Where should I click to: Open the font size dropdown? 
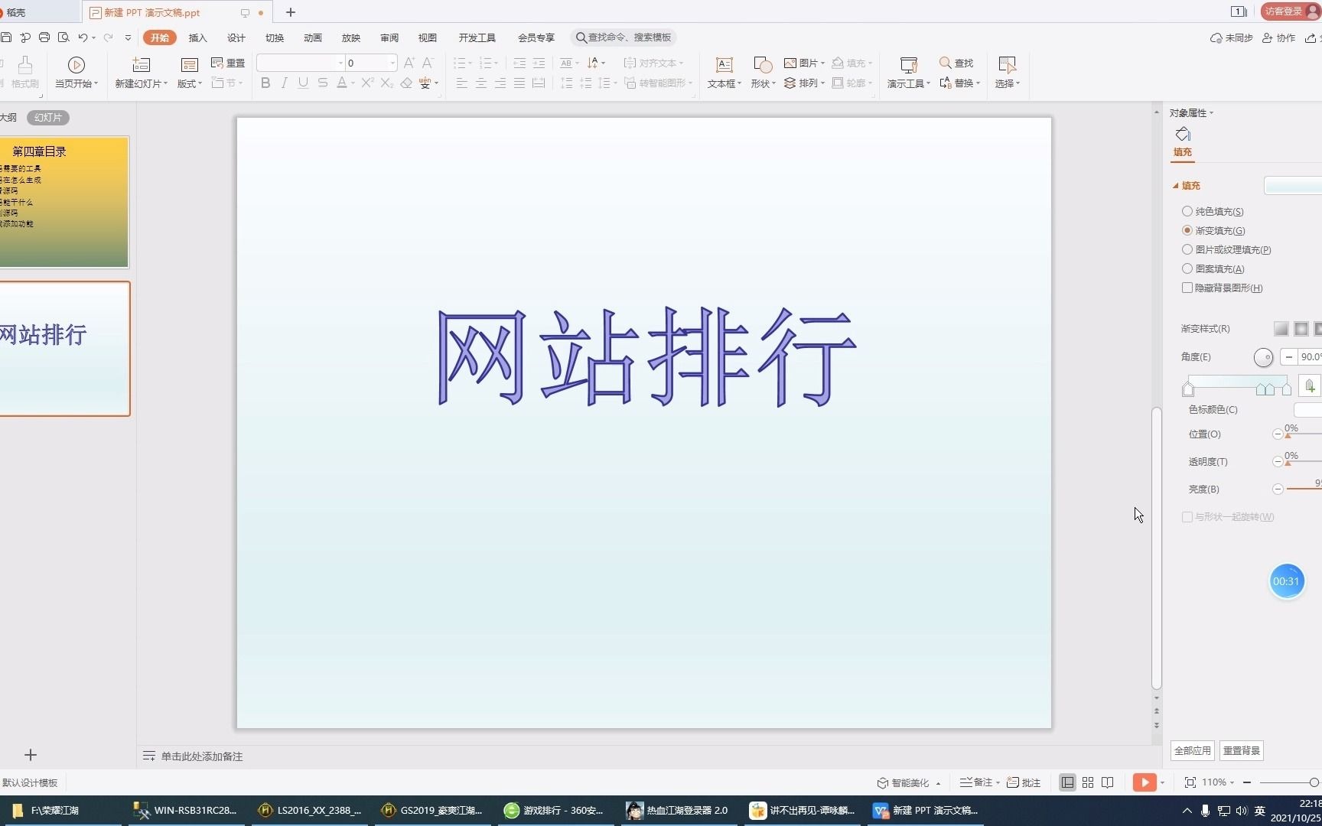pos(392,63)
